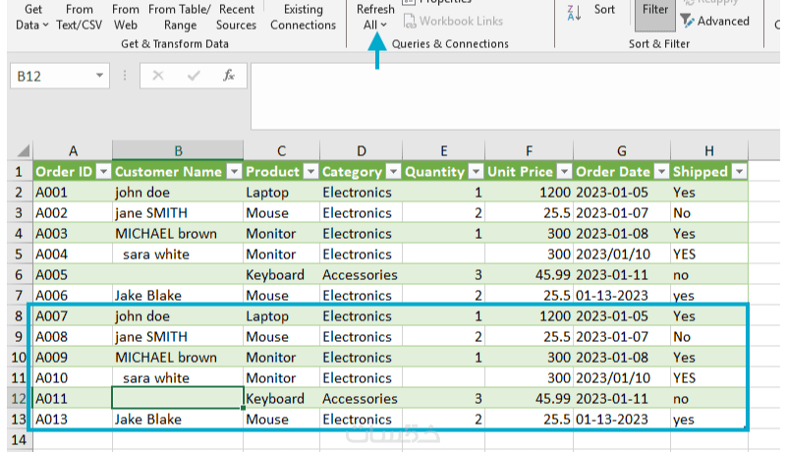Screen dimensions: 786x452
Task: Click From Text/CSV button
Action: click(80, 17)
